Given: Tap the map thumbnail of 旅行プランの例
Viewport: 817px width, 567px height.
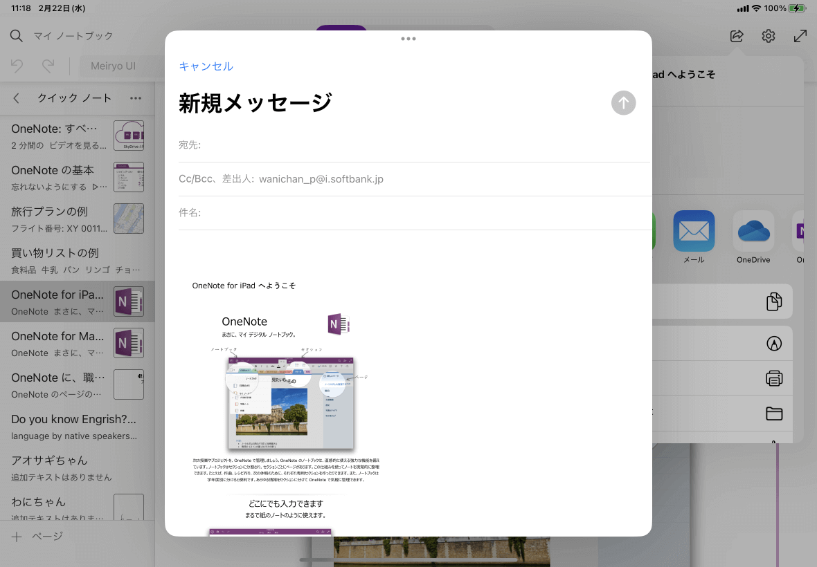Looking at the screenshot, I should click(129, 219).
